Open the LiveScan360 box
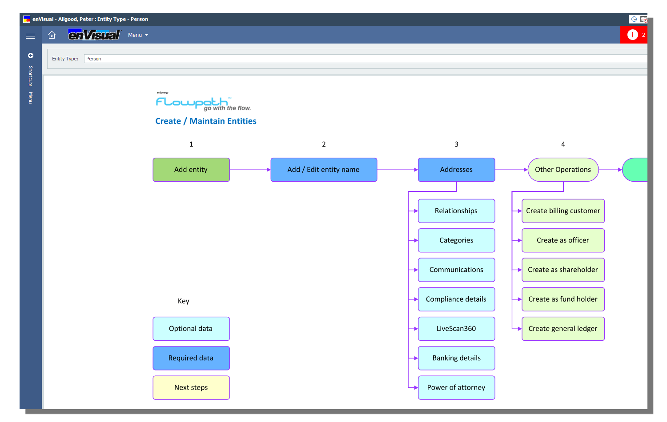 [456, 329]
